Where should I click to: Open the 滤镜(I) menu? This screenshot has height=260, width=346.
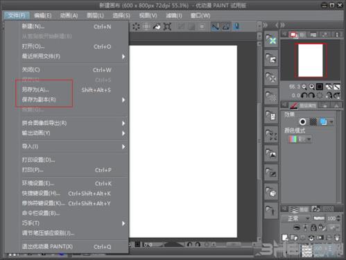(174, 15)
